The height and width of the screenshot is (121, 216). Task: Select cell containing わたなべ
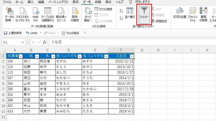click(x=69, y=78)
